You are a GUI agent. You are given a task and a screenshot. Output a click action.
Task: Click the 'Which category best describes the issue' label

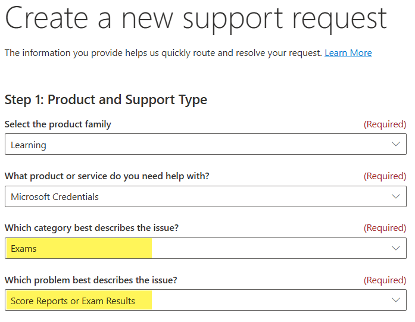coord(92,228)
